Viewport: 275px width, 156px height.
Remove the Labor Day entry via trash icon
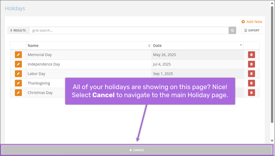251,73
